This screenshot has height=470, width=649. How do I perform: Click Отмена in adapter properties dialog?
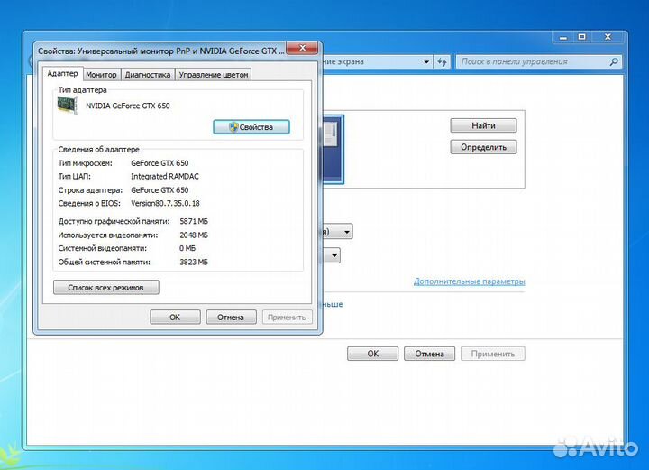(x=231, y=318)
